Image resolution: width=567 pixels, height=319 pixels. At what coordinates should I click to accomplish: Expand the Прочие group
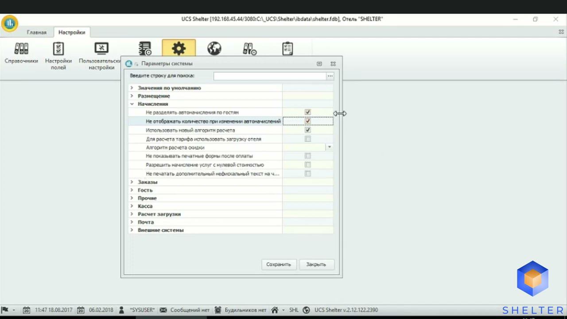132,198
